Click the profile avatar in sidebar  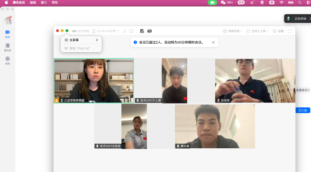[8, 20]
